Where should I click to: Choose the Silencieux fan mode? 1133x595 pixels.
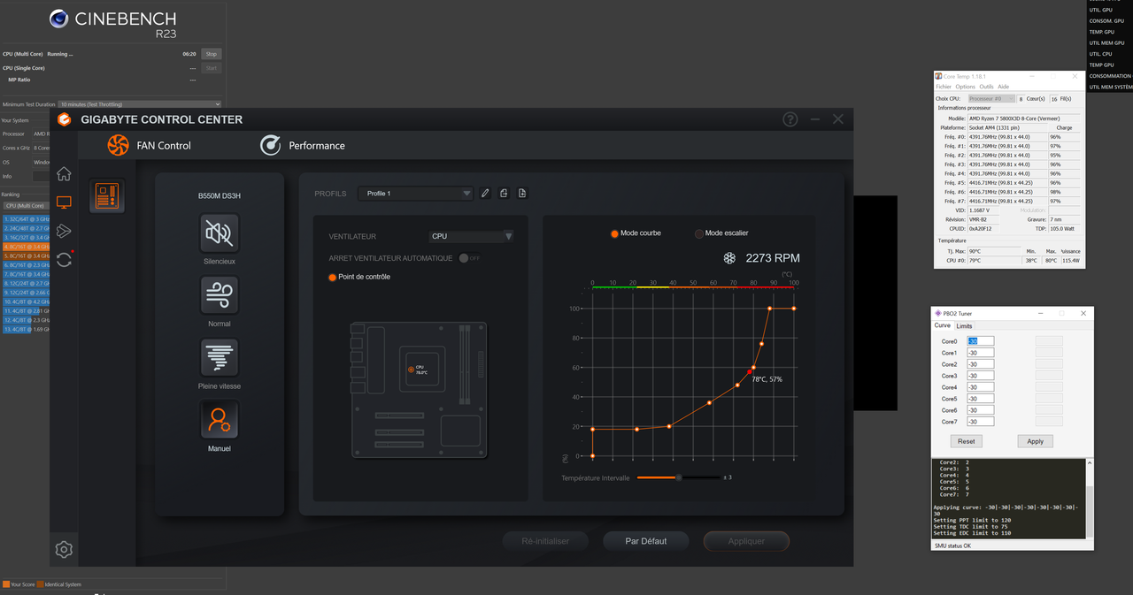(x=220, y=233)
